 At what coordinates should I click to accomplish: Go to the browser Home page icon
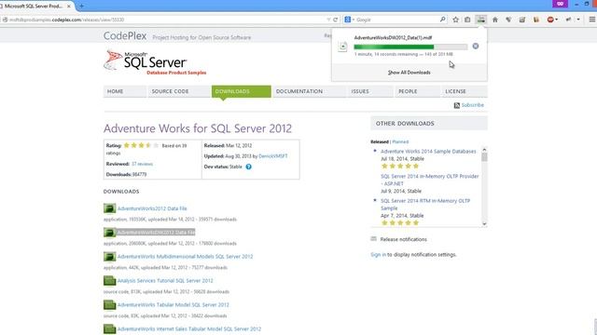[x=495, y=20]
